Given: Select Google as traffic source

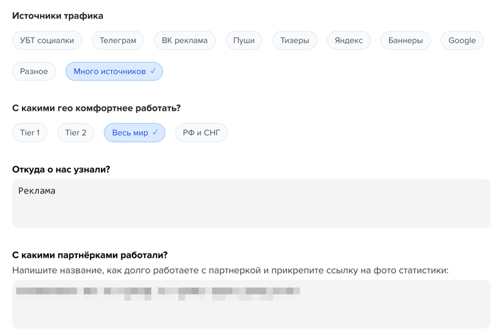Looking at the screenshot, I should pos(463,41).
